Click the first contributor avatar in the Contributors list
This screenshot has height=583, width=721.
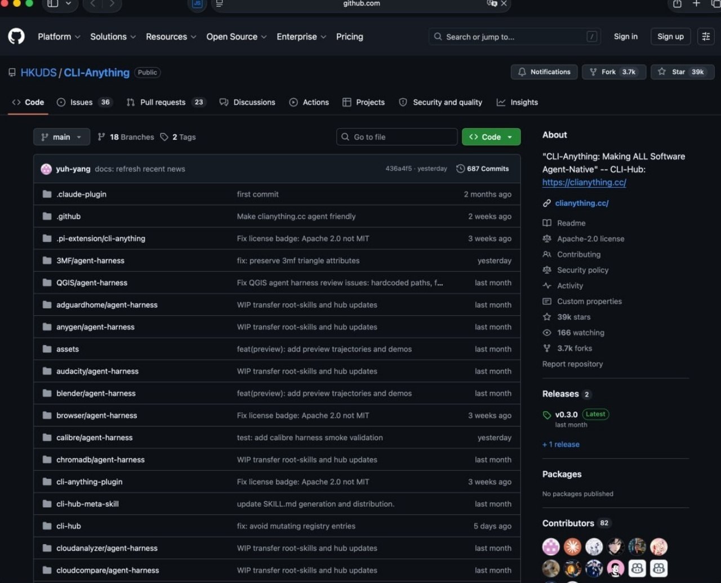point(551,546)
